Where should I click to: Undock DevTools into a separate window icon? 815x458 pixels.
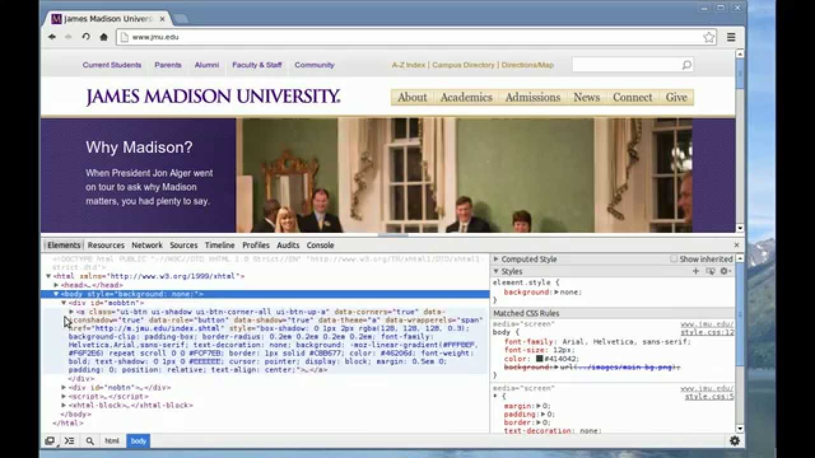point(50,441)
